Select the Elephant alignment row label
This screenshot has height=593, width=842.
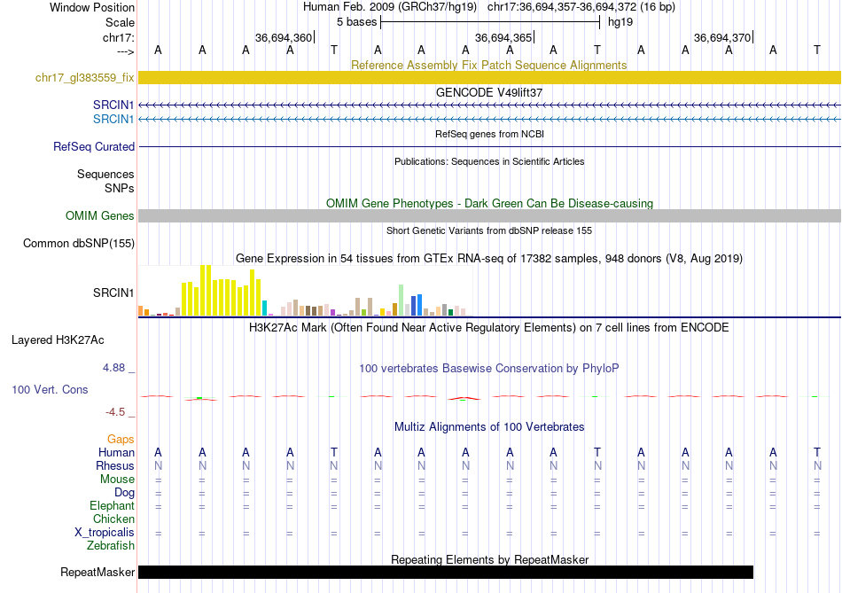point(113,505)
